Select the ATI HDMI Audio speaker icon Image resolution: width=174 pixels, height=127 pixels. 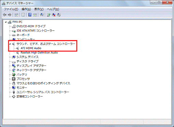coord(18,48)
